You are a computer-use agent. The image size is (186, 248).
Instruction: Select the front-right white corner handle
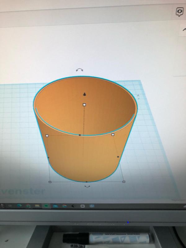124,182
